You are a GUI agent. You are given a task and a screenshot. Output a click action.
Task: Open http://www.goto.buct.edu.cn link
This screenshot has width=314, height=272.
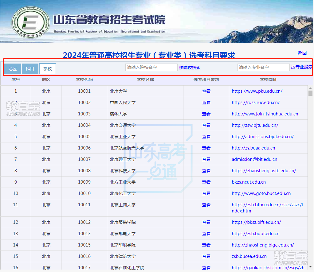pos(261,193)
